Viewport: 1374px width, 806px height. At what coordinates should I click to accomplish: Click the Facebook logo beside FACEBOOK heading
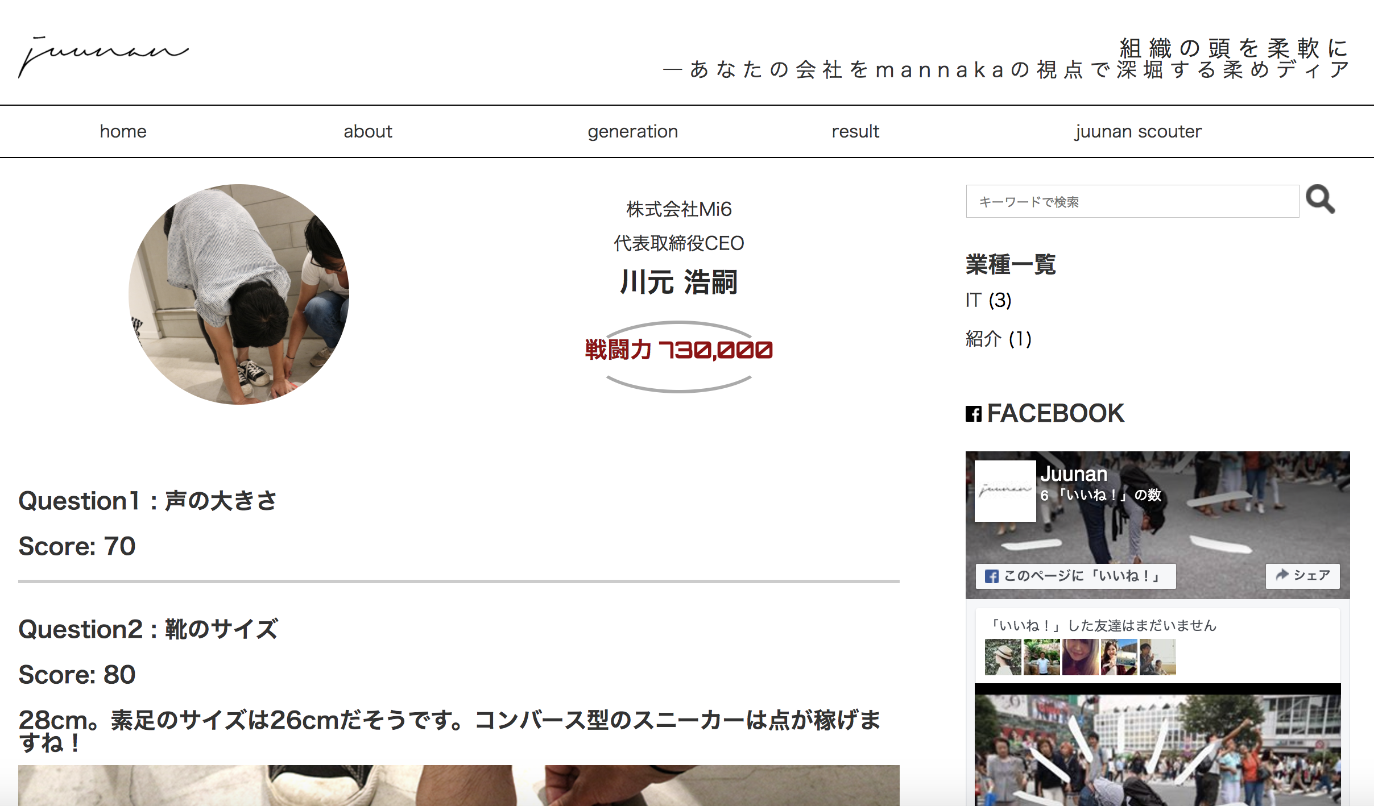[x=973, y=414]
